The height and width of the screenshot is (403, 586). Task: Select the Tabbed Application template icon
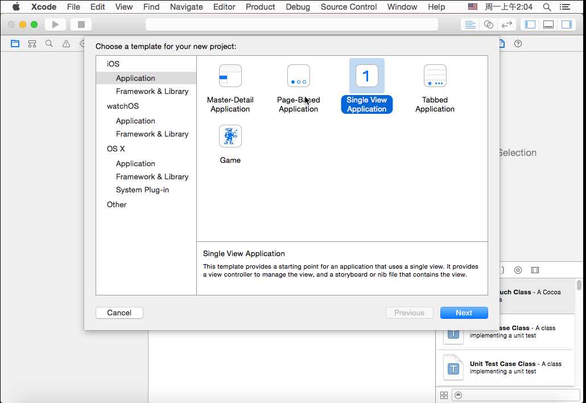coord(435,76)
